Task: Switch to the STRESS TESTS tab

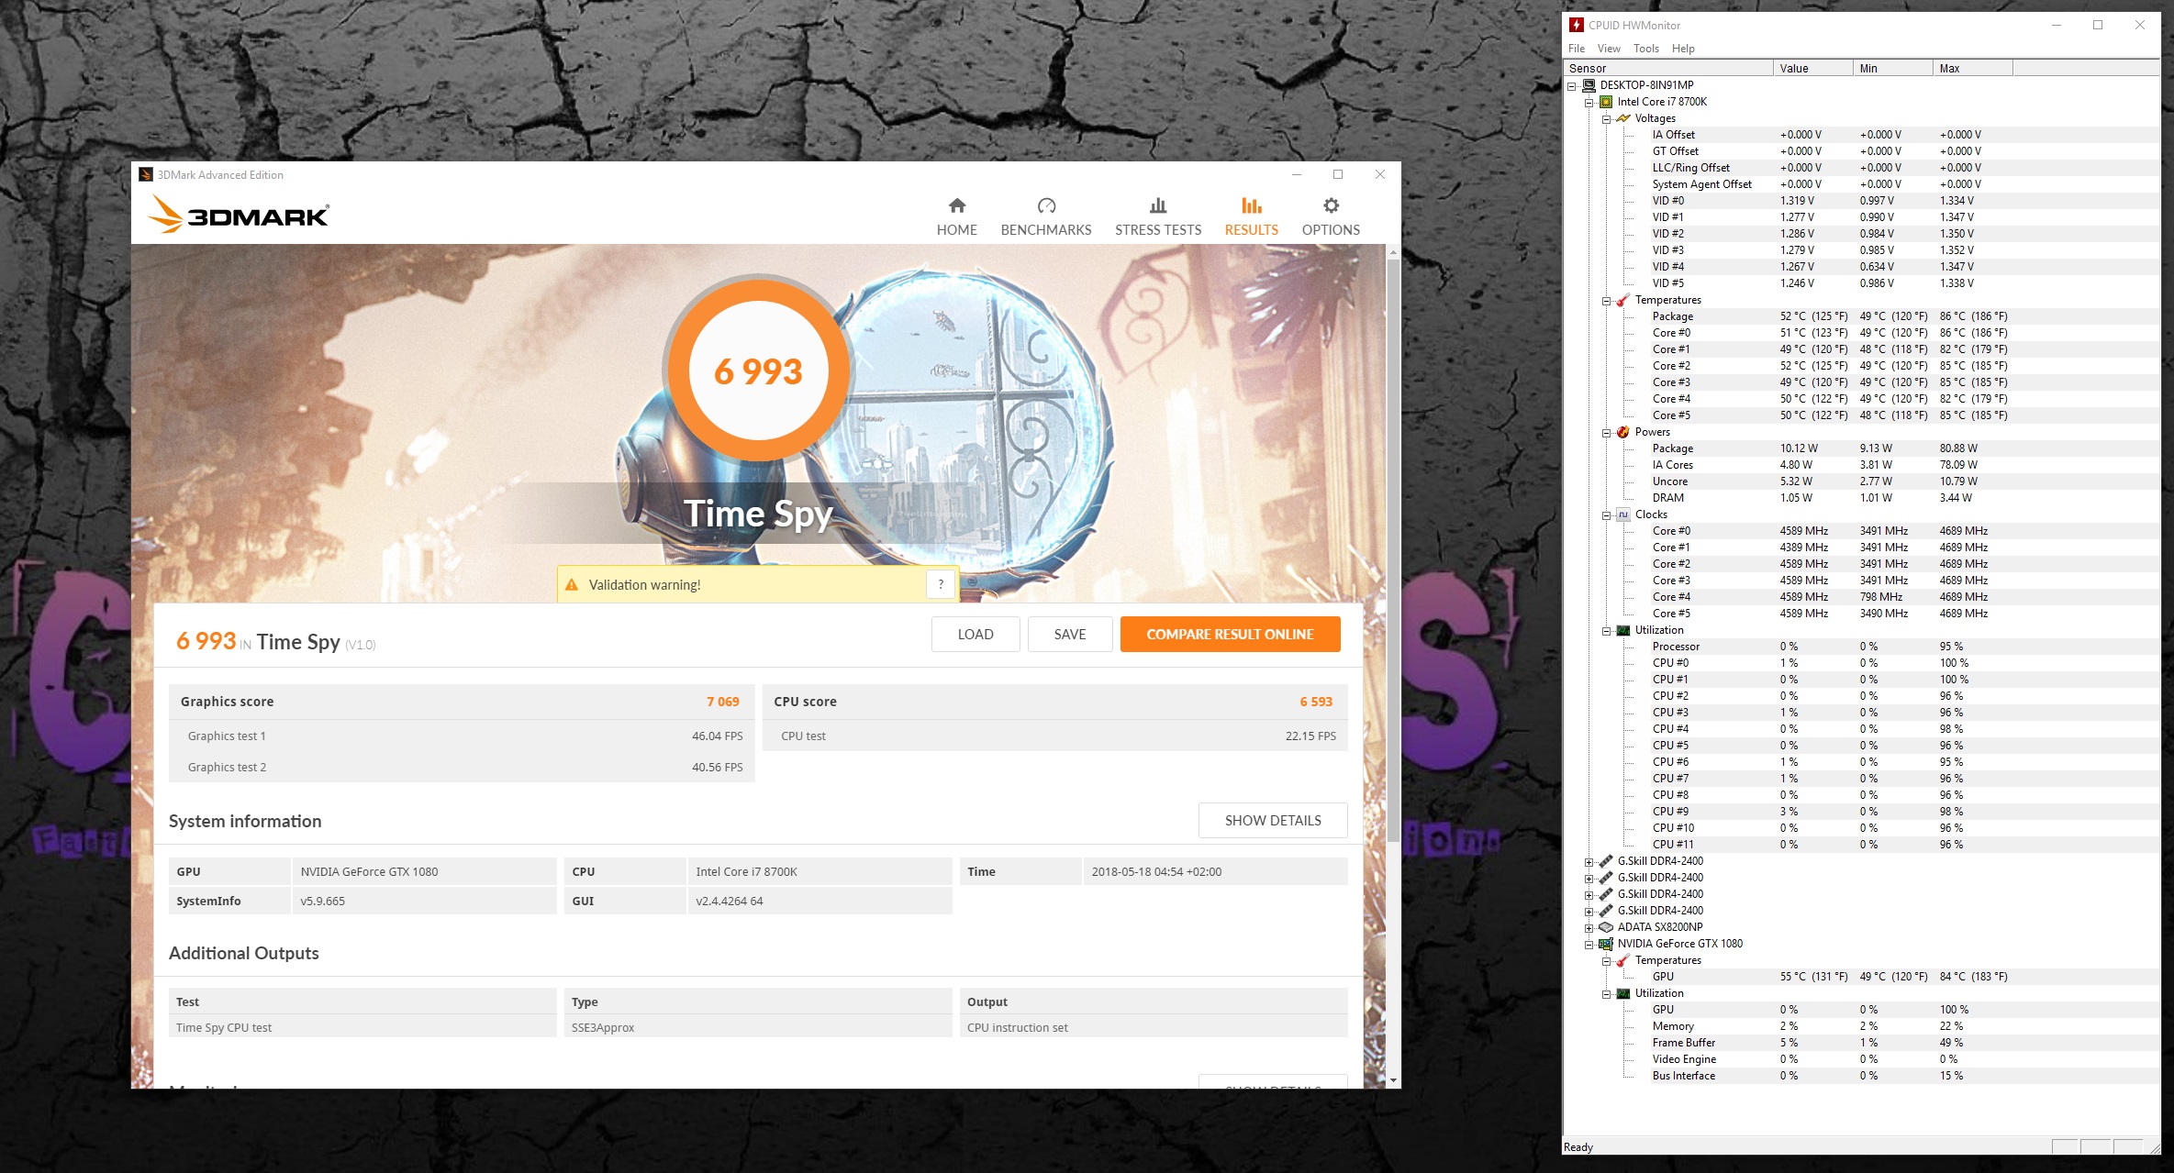Action: pos(1157,217)
